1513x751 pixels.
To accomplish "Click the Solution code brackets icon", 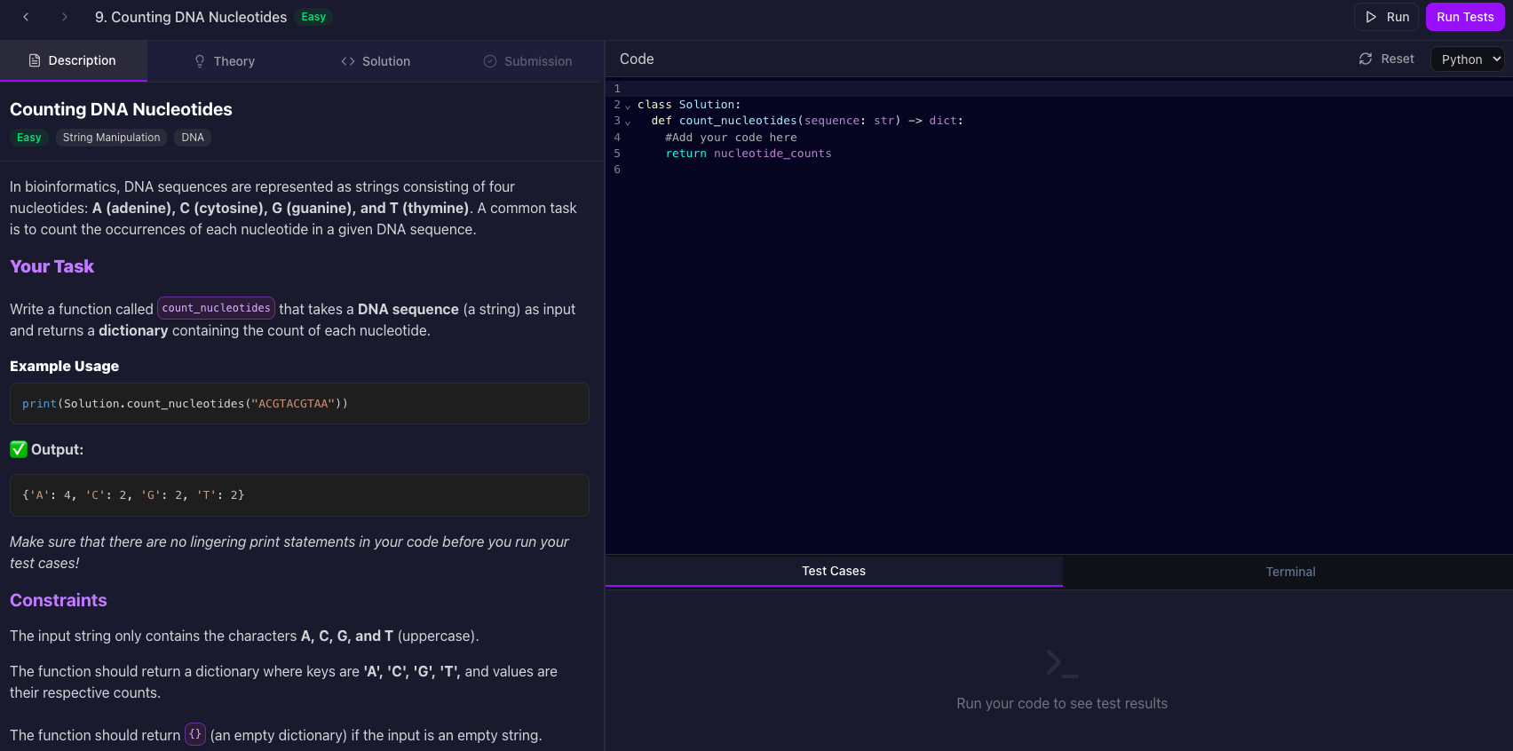I will click(x=348, y=61).
